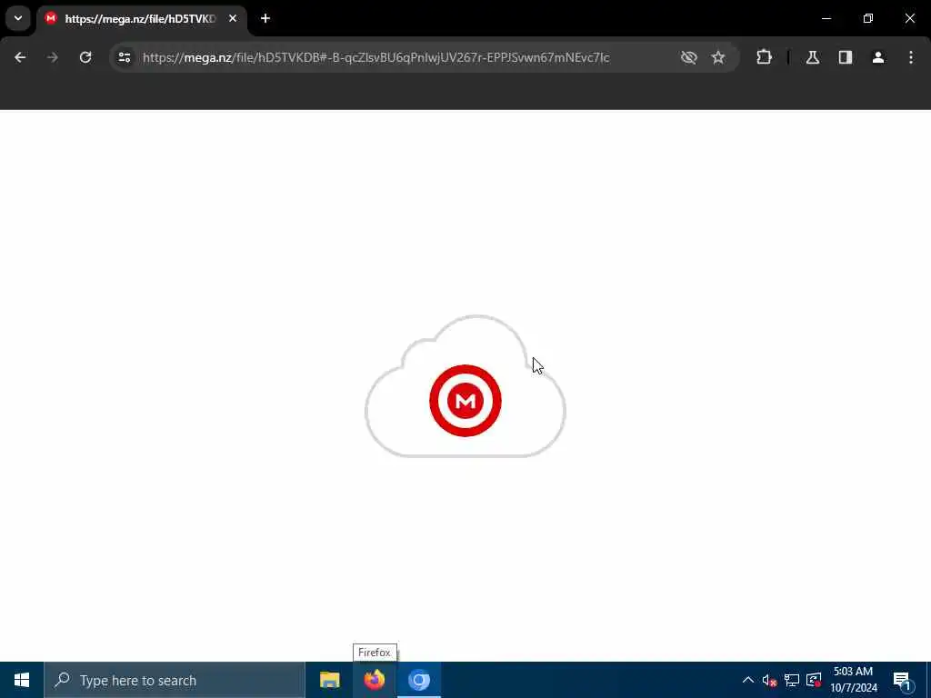Bookmark this page with the star icon
931x698 pixels.
pos(718,57)
